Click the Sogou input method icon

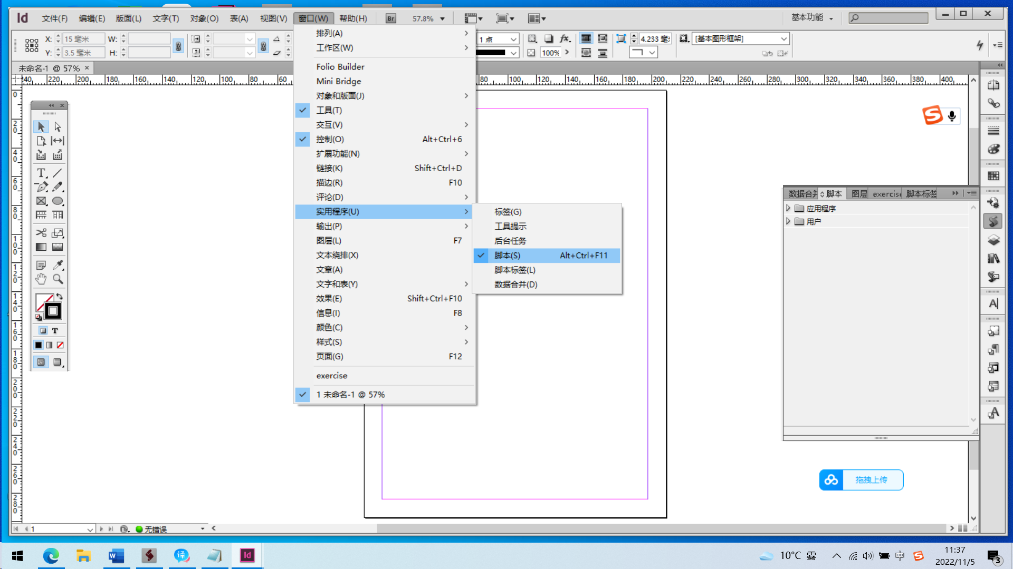coord(932,115)
